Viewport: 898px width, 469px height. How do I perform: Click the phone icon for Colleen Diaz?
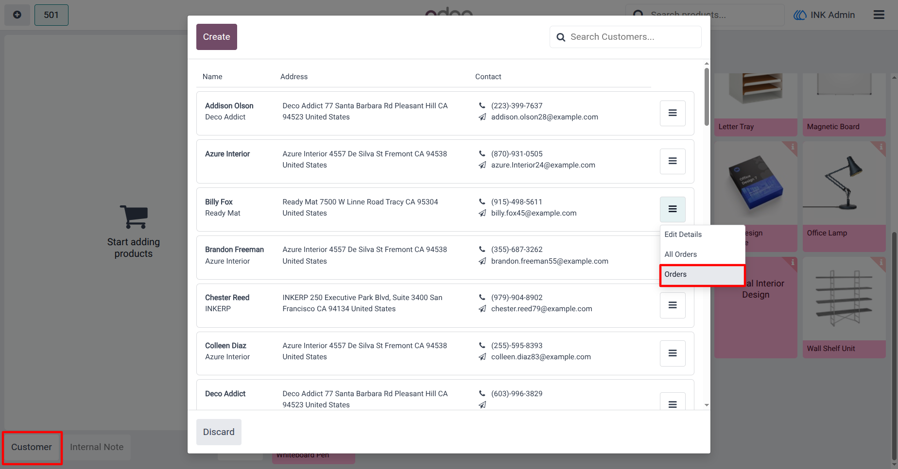[x=482, y=345]
